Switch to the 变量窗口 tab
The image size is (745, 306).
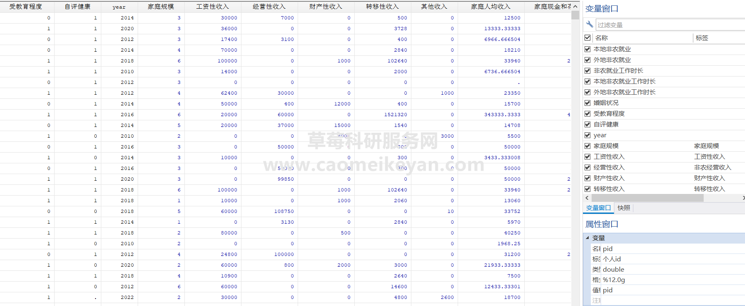598,208
